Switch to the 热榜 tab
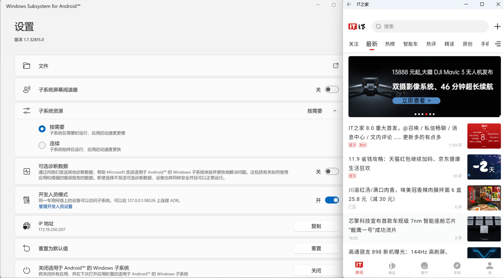The height and width of the screenshot is (278, 503). 390,44
